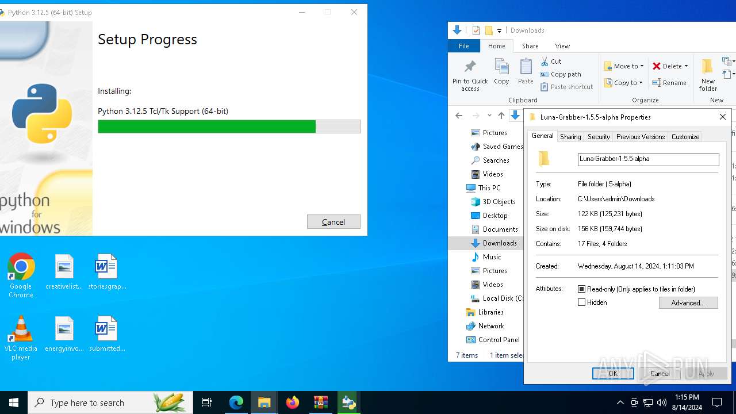Click the Advanced... attributes button
The height and width of the screenshot is (414, 736).
(688, 303)
